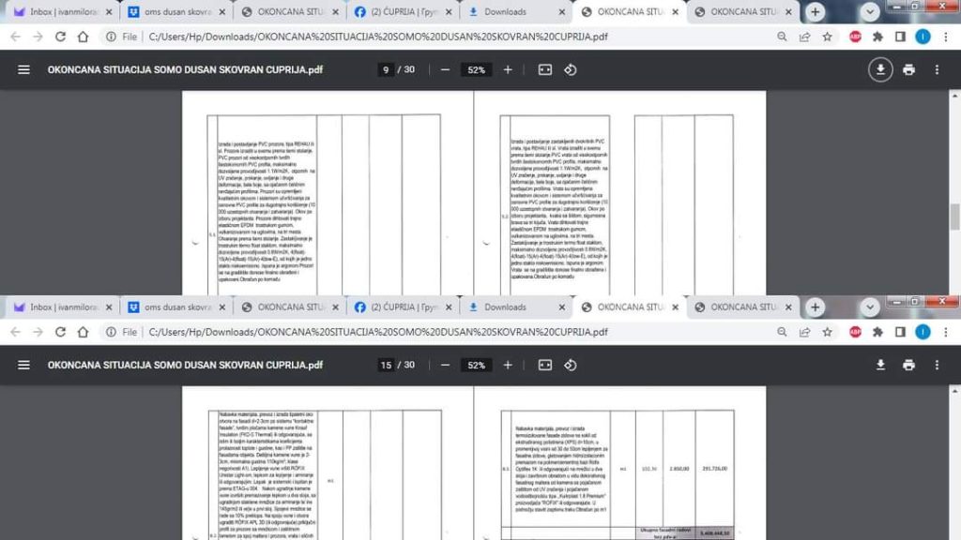
Task: Expand the tab search chevron in page 9 window
Action: (870, 12)
